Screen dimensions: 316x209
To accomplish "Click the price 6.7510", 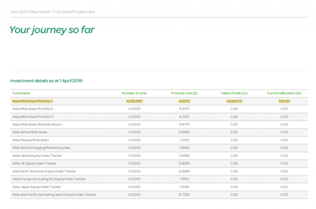I will tap(184, 117).
